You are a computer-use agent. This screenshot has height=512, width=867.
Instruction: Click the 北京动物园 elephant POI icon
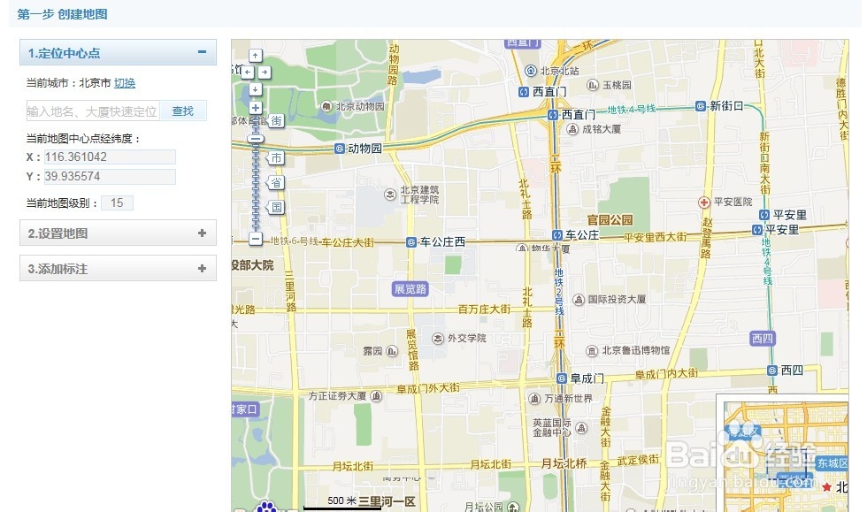tap(326, 106)
